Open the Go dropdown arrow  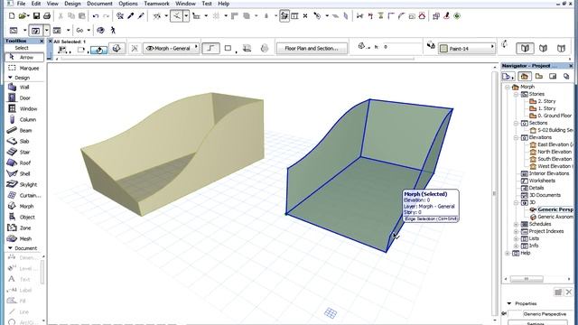89,30
